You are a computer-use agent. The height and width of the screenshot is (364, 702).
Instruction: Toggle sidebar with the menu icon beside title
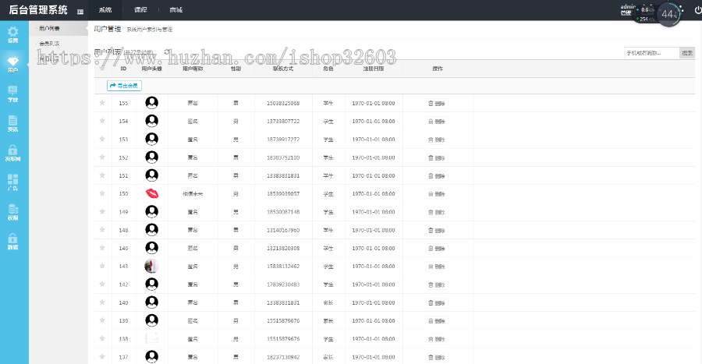point(80,11)
